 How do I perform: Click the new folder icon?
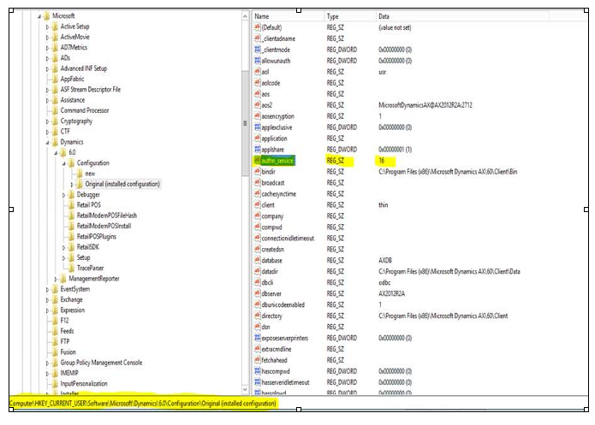(x=80, y=174)
